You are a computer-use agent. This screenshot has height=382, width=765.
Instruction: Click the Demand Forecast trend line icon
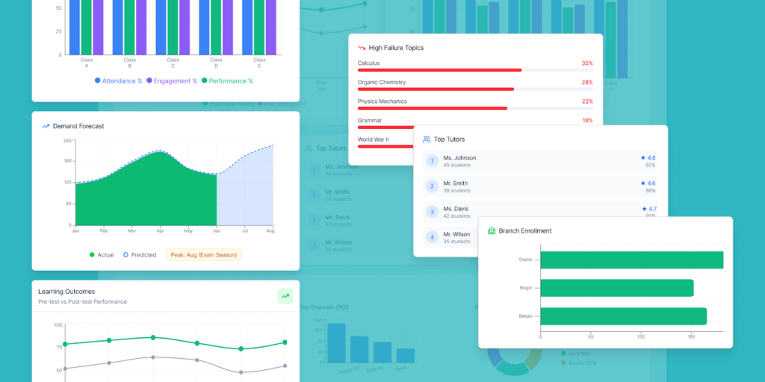46,126
